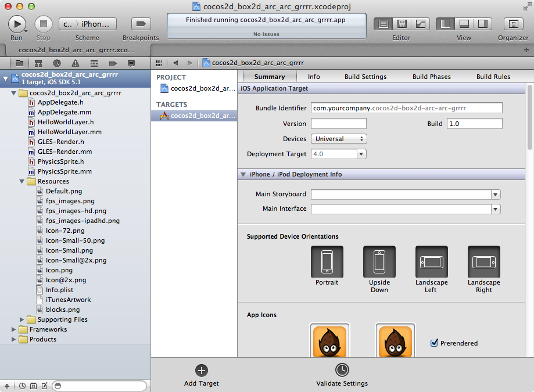Show the Search navigator

tap(57, 63)
